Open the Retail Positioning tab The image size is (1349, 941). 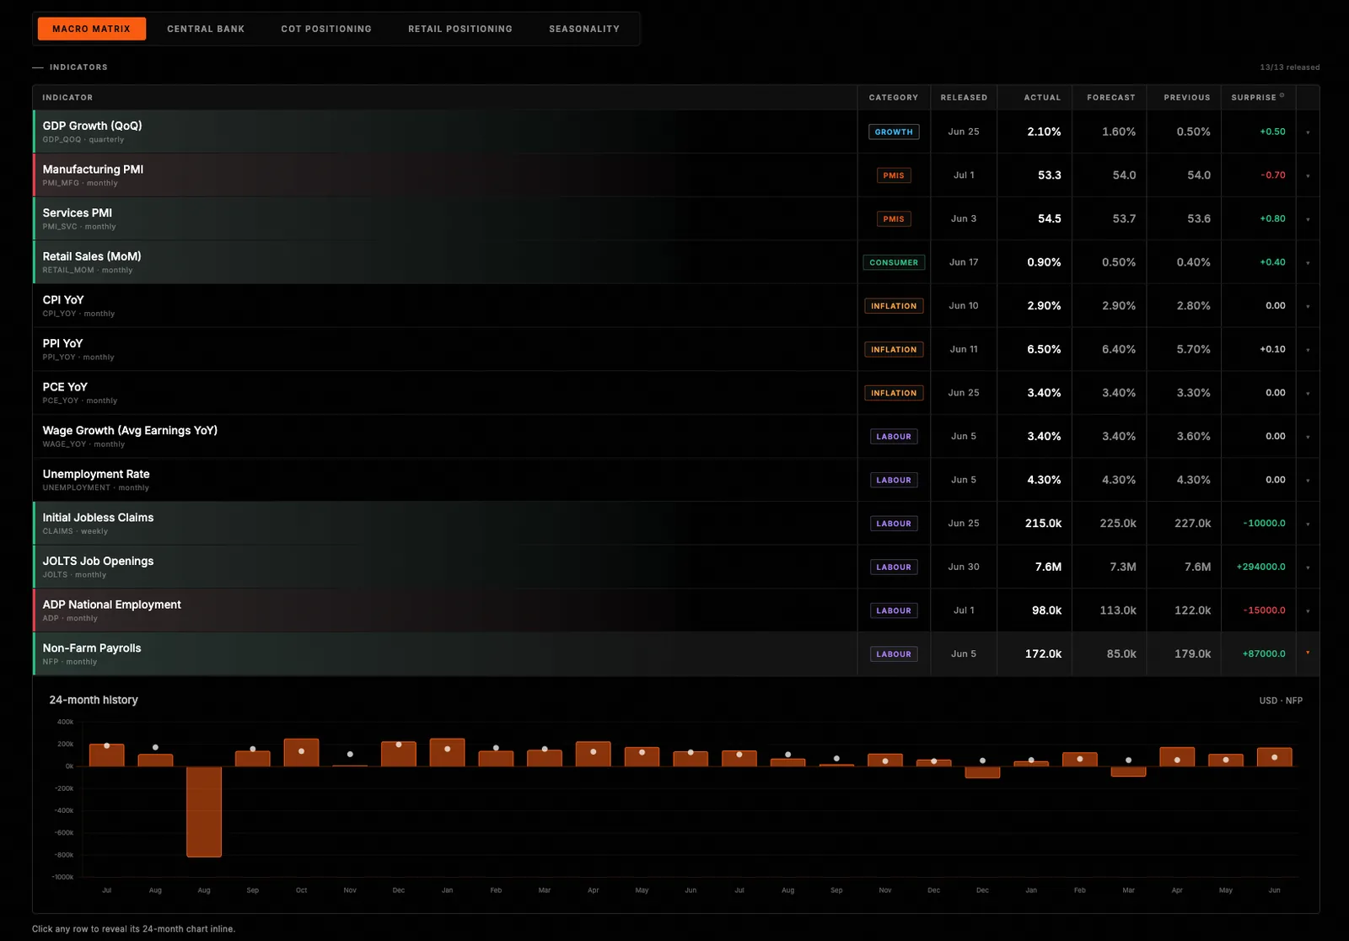460,29
